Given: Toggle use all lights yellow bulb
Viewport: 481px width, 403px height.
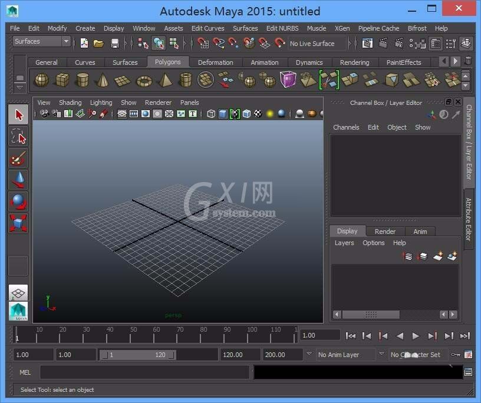Looking at the screenshot, I should pos(270,114).
